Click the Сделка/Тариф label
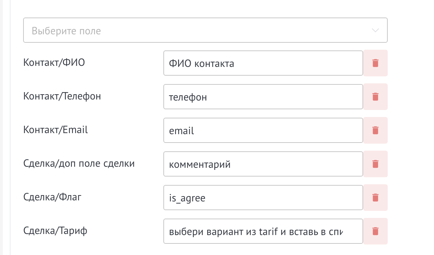The height and width of the screenshot is (255, 434). (x=55, y=231)
